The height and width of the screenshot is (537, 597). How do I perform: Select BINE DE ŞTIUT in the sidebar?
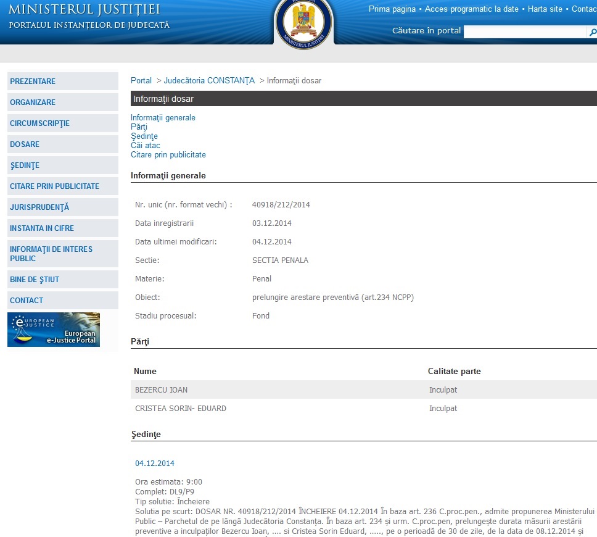pyautogui.click(x=63, y=280)
